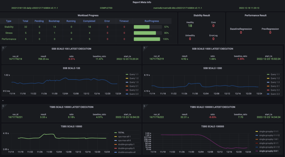Click Stress row 80% progress bar
The image size is (285, 157).
(x=148, y=33)
